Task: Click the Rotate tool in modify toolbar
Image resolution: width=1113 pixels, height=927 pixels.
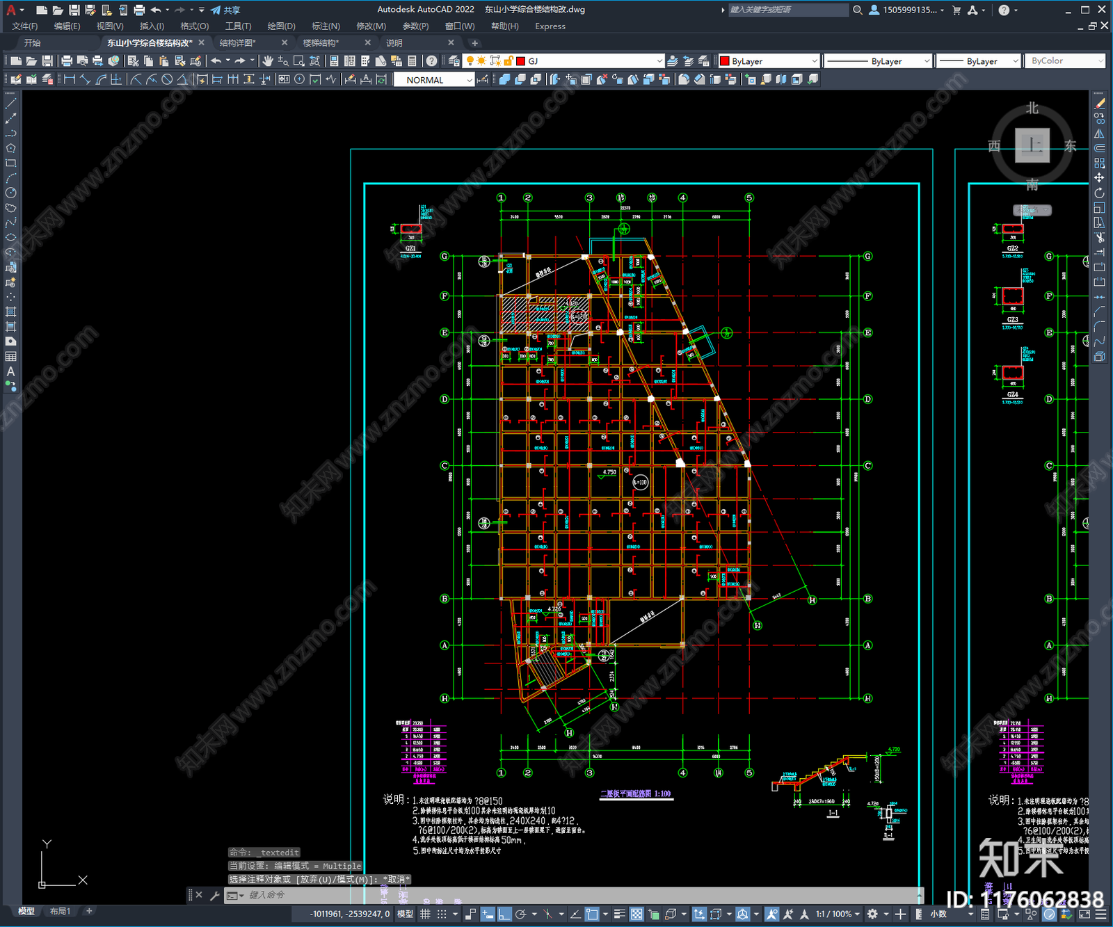Action: tap(1099, 193)
